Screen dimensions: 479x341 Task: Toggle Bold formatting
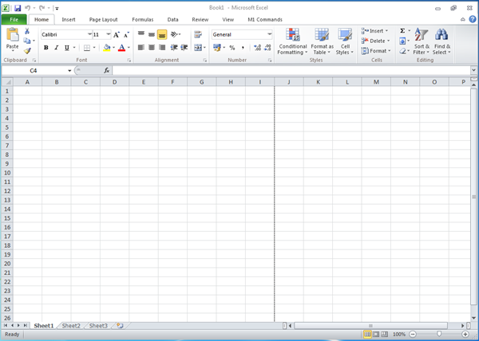[x=46, y=48]
